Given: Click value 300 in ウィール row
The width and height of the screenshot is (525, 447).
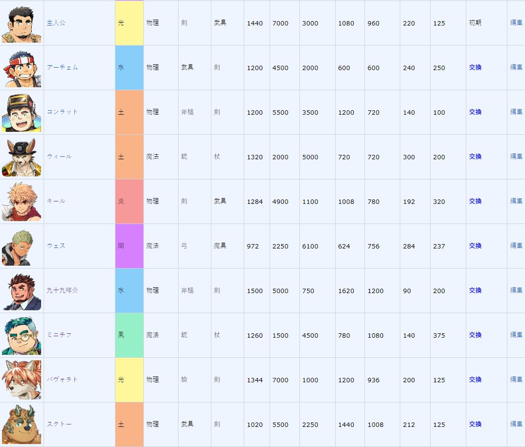Looking at the screenshot, I should [x=409, y=157].
